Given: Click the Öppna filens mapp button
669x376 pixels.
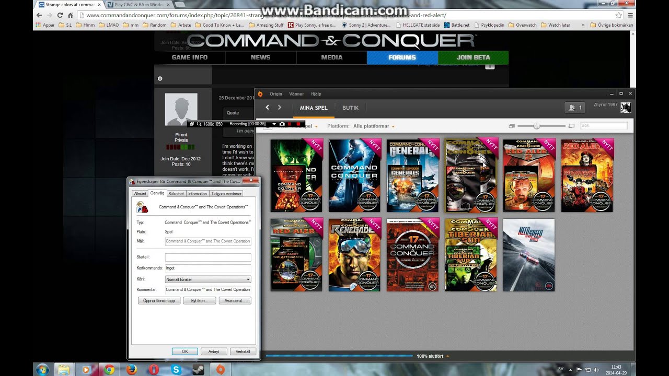Looking at the screenshot, I should 159,301.
